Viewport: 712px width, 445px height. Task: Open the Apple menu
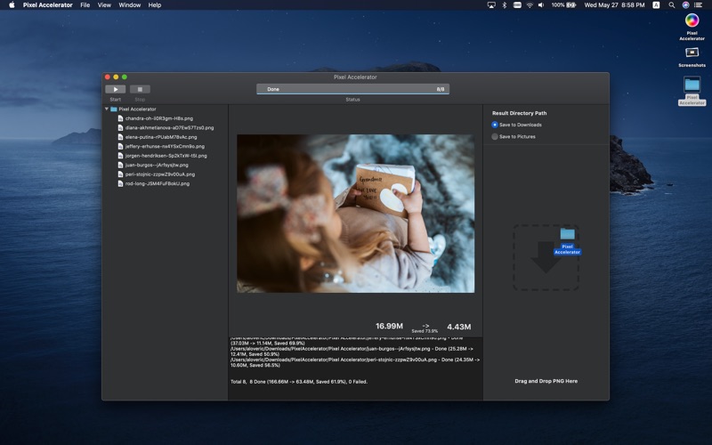(x=12, y=5)
